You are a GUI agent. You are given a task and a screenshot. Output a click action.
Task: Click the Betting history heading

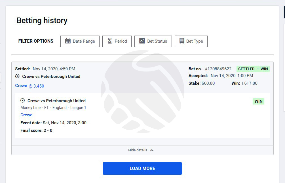[42, 20]
